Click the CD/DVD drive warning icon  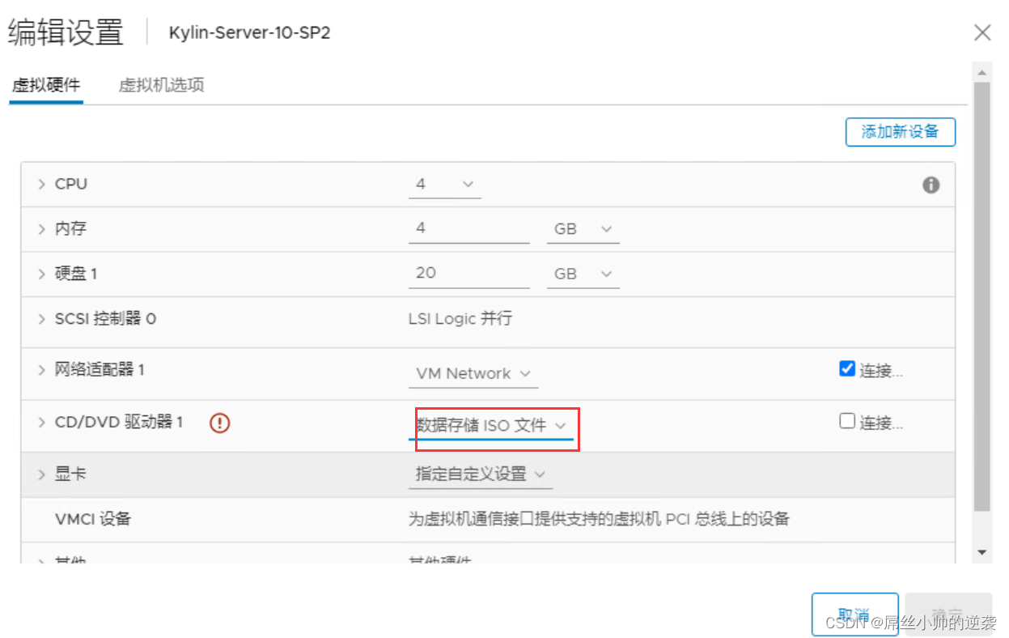tap(220, 423)
